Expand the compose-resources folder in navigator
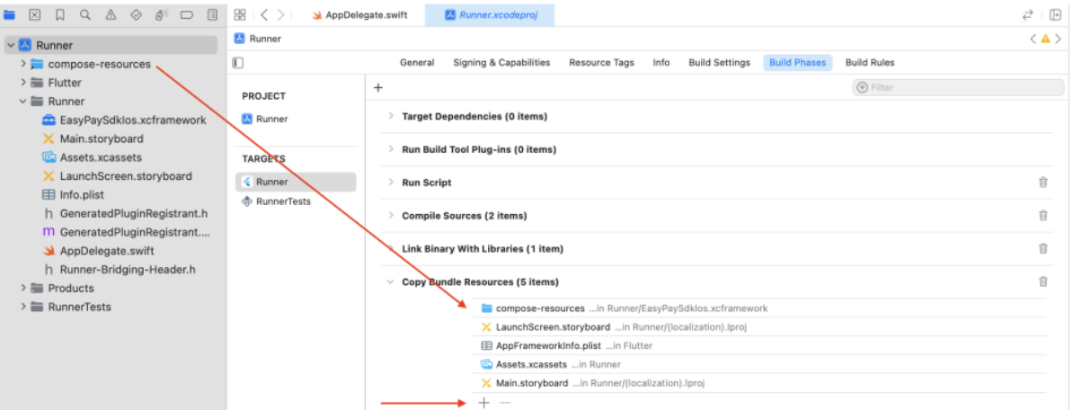The height and width of the screenshot is (410, 1073). pos(22,64)
